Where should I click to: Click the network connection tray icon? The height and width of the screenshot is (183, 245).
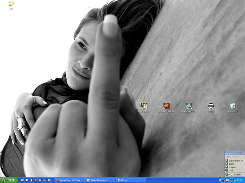click(x=231, y=180)
